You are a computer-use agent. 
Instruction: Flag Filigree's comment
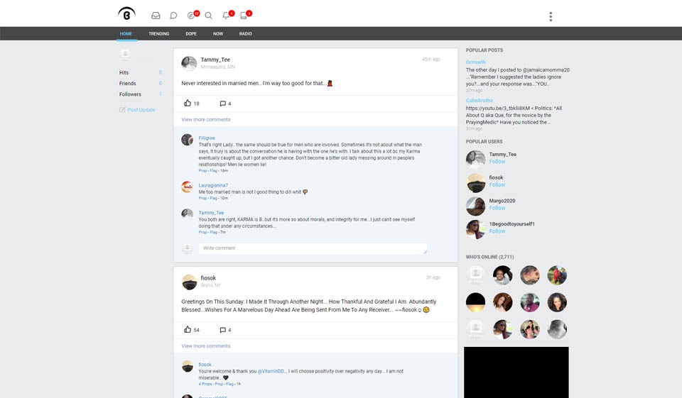pyautogui.click(x=213, y=171)
